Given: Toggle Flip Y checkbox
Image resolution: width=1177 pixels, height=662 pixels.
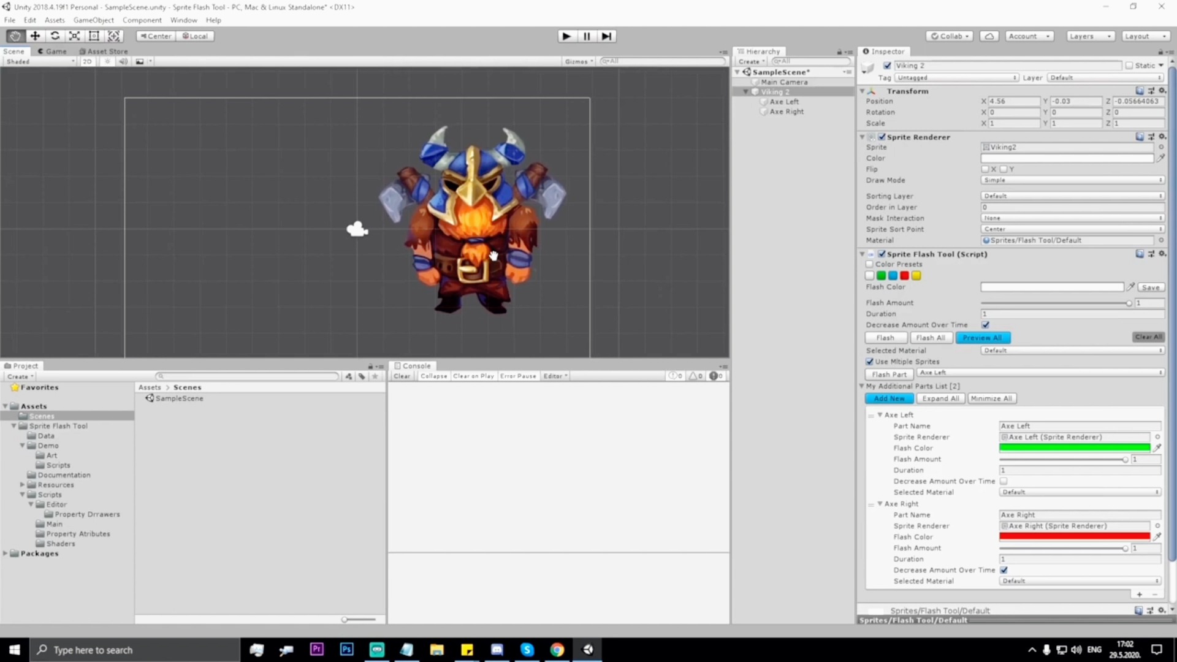Looking at the screenshot, I should coord(1004,169).
